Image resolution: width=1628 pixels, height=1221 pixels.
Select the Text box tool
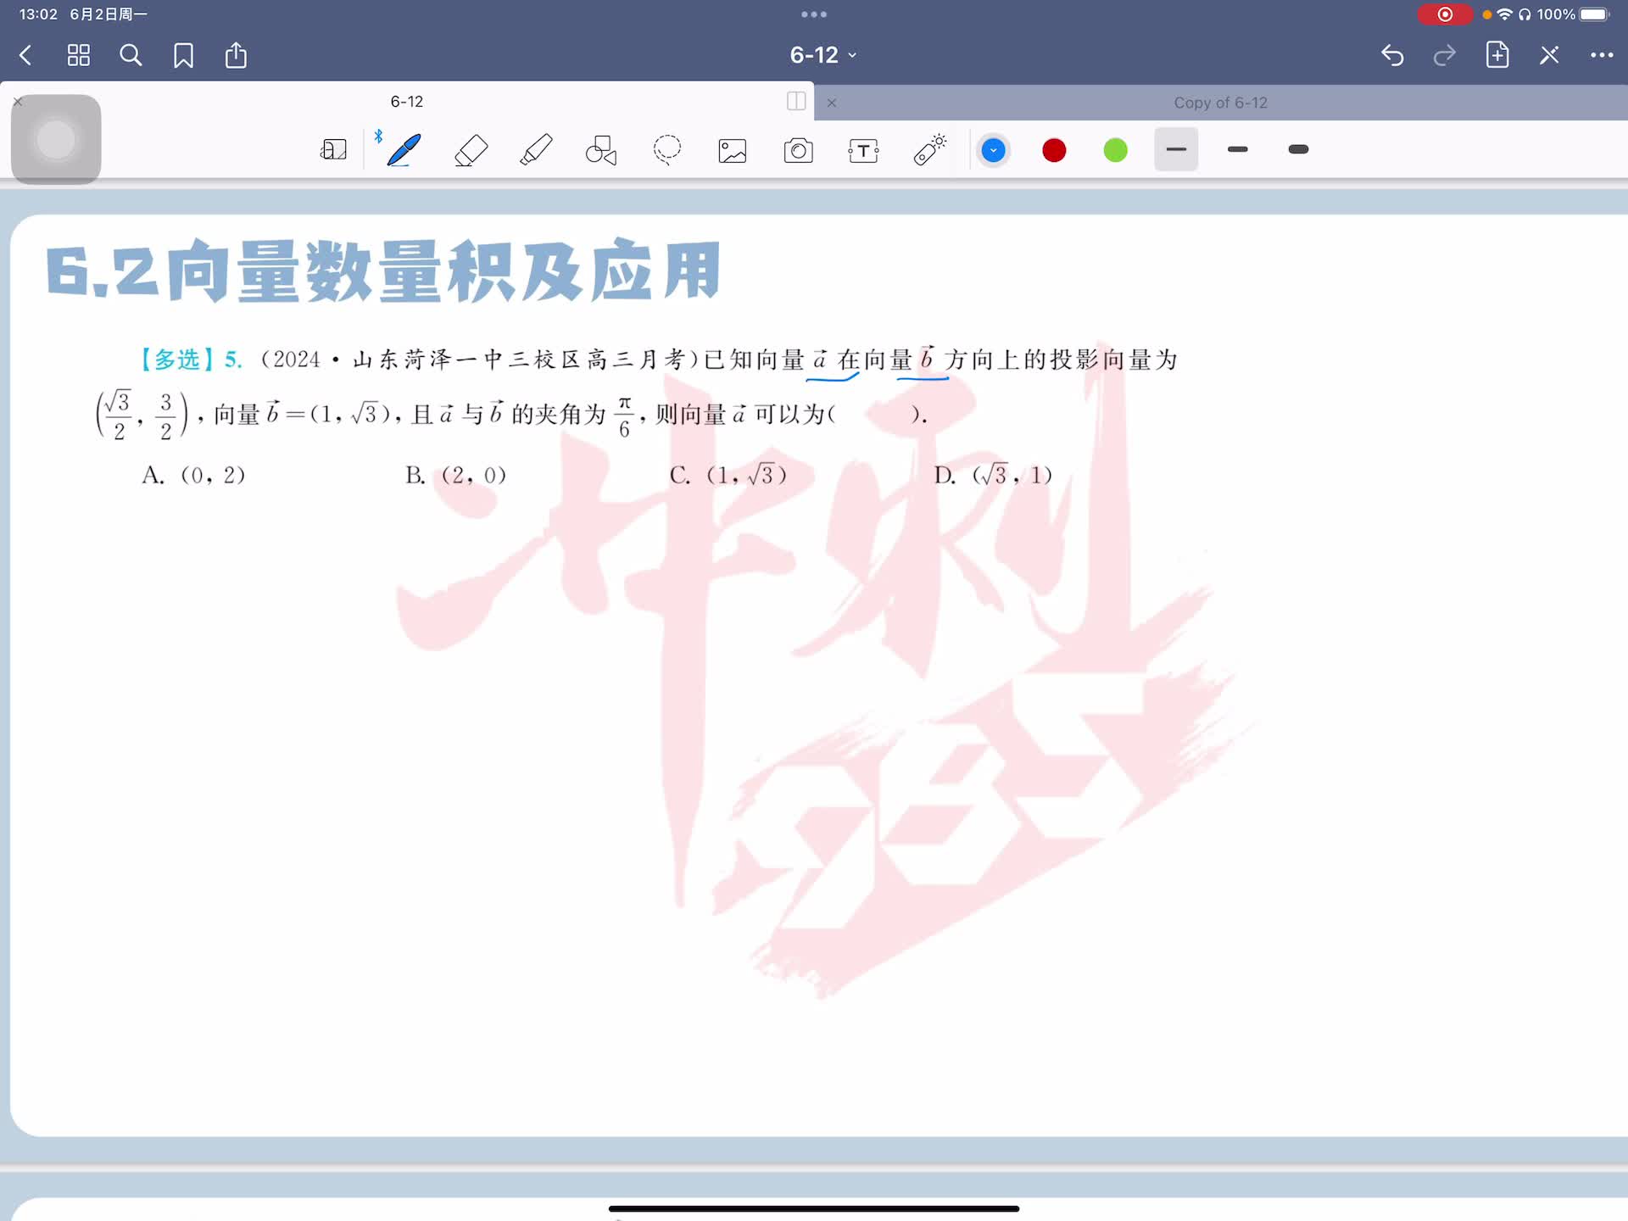pyautogui.click(x=863, y=151)
